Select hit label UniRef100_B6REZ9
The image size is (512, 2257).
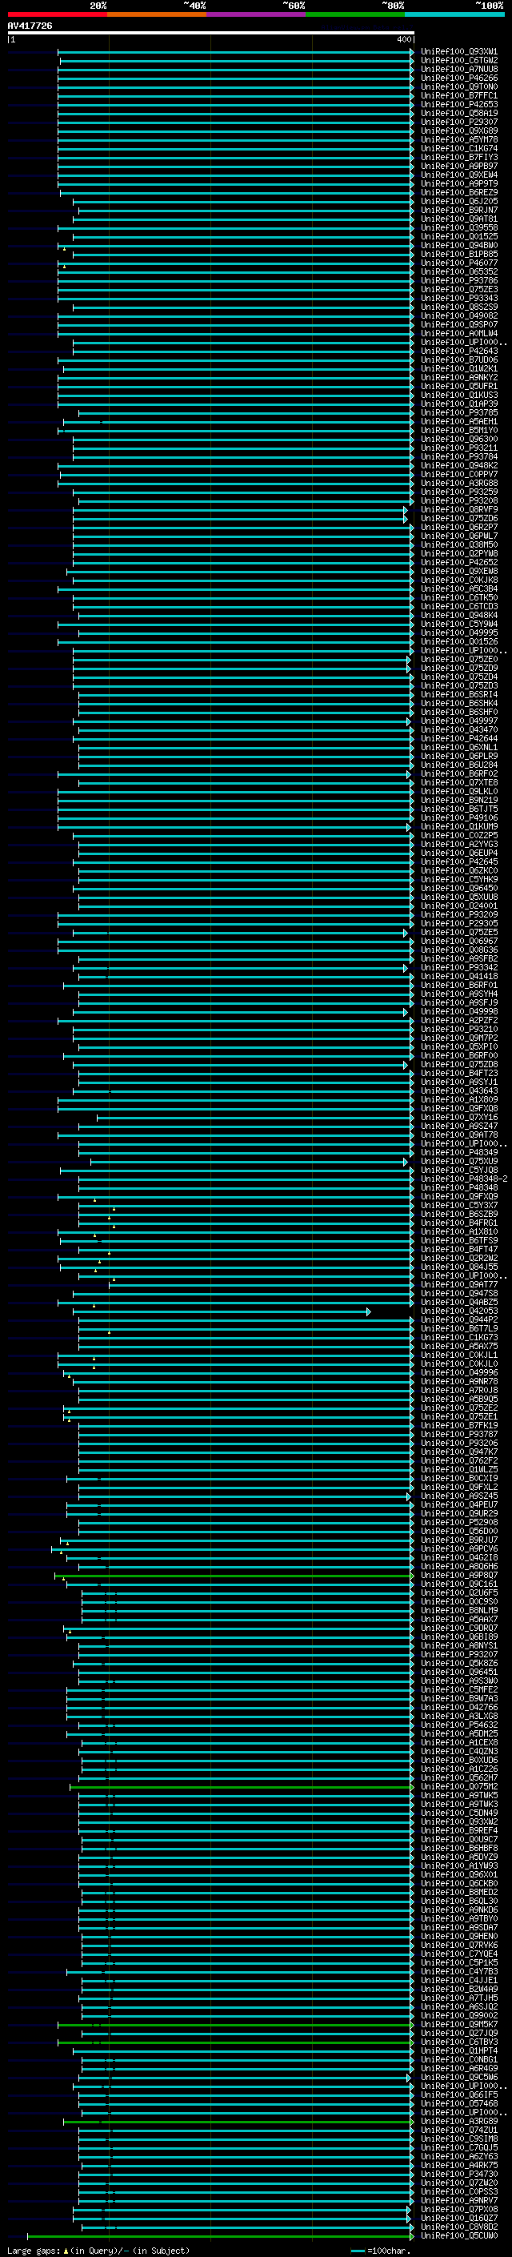click(458, 193)
